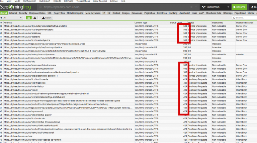The height and width of the screenshot is (143, 257).
Task: Expand the All filter dropdown
Action: click(11, 18)
